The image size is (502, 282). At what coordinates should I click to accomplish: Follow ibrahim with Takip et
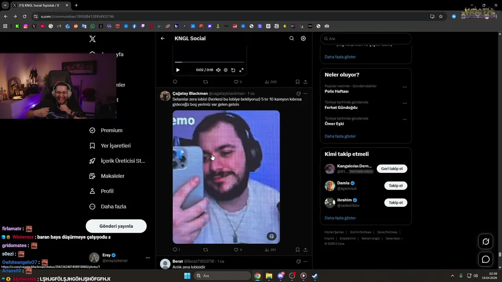pyautogui.click(x=396, y=202)
